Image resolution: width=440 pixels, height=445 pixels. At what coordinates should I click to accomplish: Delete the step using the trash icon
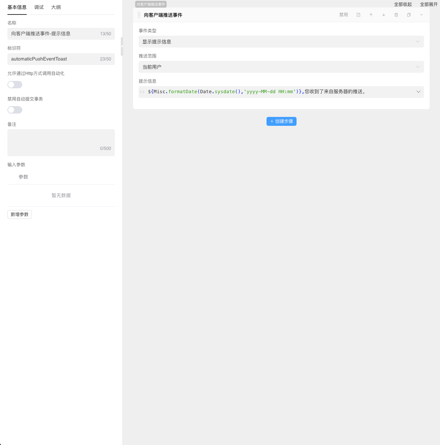(396, 15)
